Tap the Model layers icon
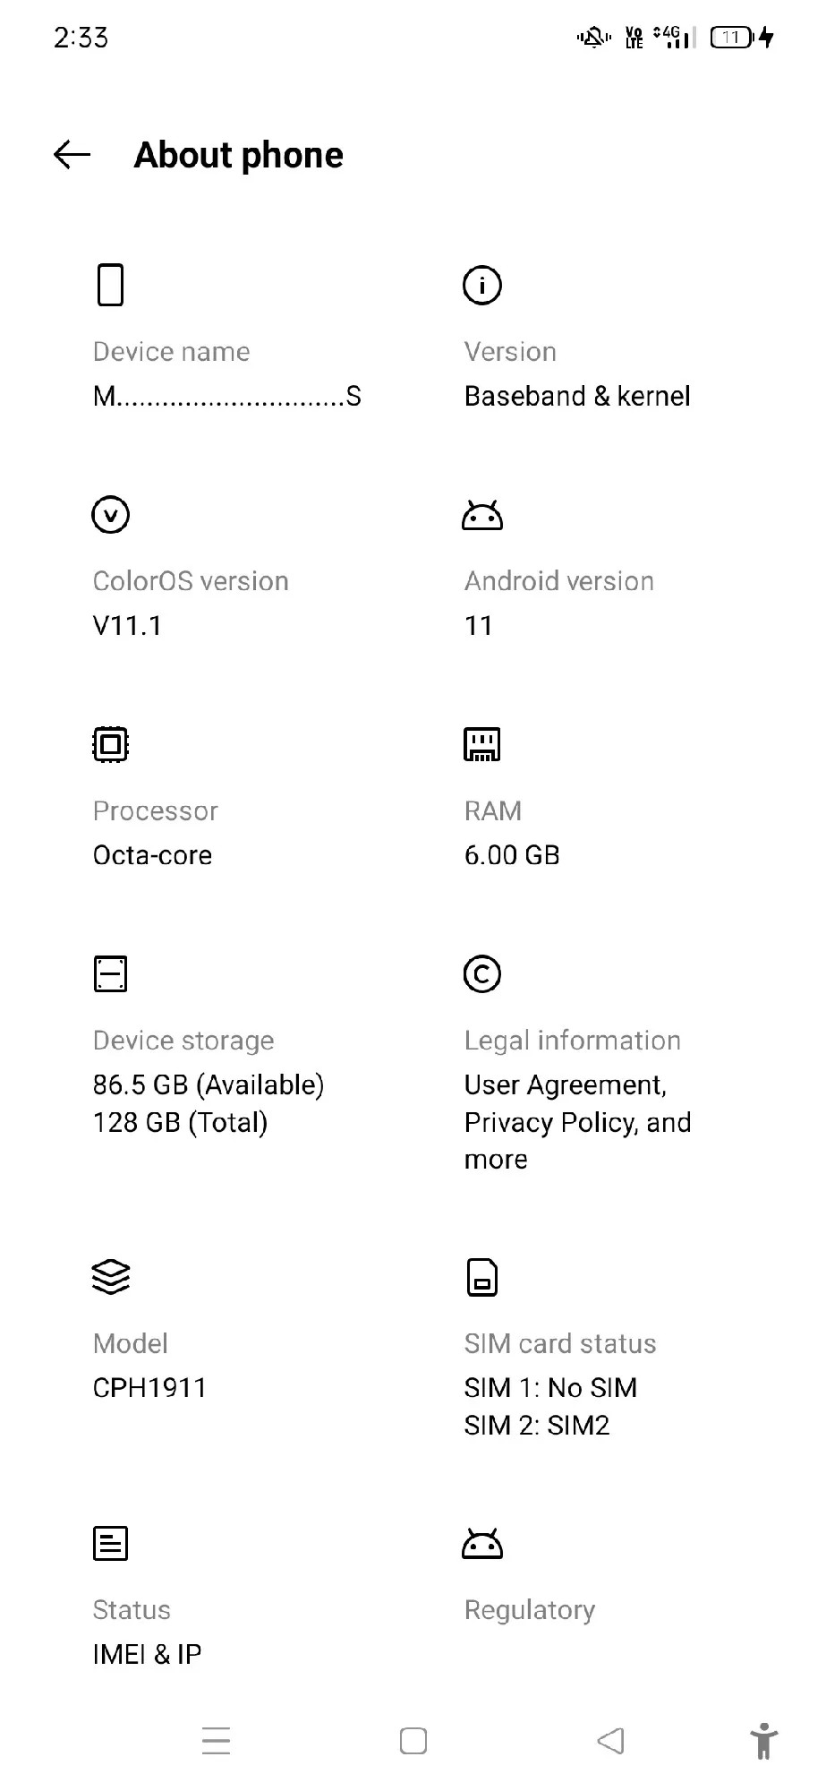Screen dimensions: 826x1791 (x=110, y=1277)
